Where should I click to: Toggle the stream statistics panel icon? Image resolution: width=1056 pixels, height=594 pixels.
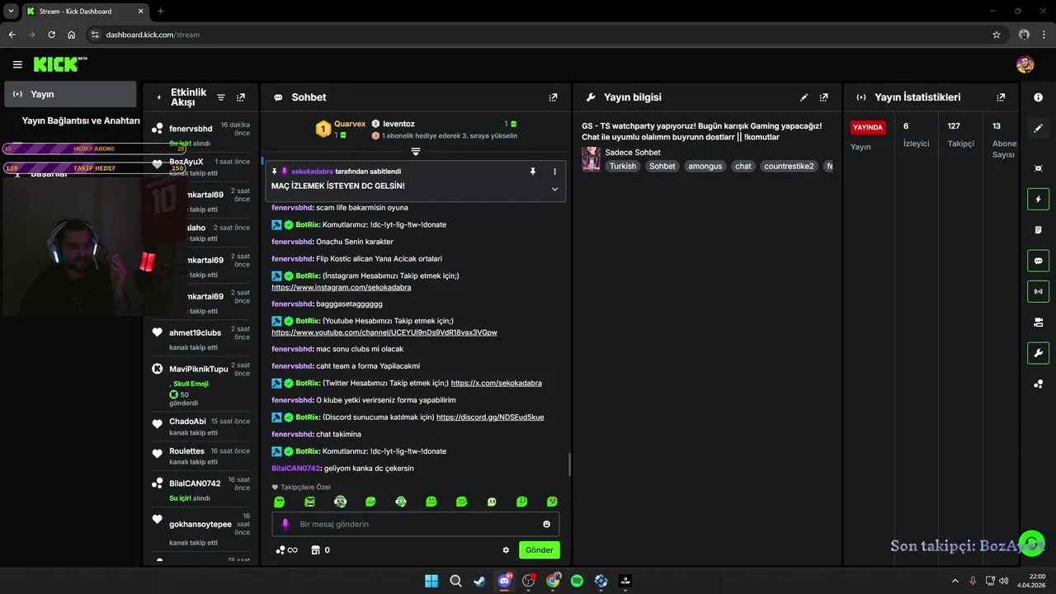[1038, 291]
